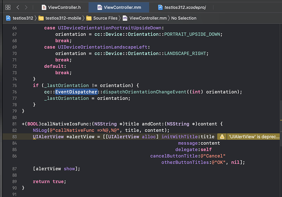Click line number 83 in gutter
This screenshot has width=282, height=197.
point(14,137)
